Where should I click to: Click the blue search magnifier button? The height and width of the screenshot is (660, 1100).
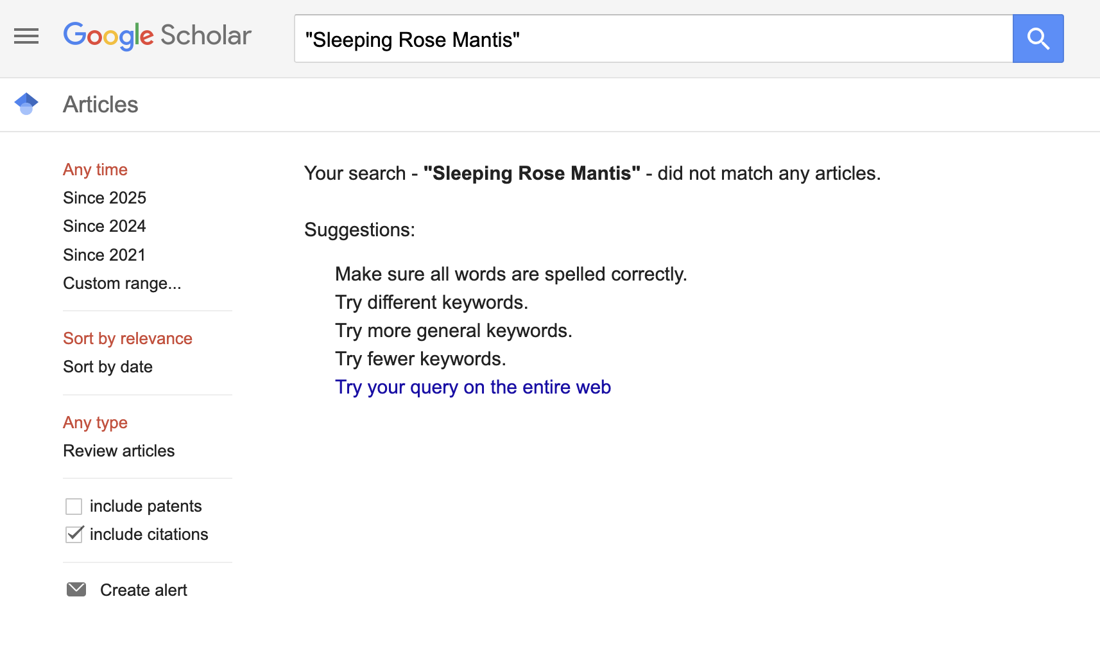coord(1038,39)
